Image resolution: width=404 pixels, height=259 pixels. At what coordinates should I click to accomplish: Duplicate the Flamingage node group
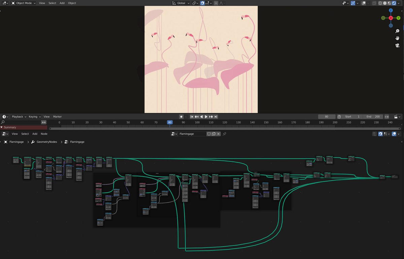point(213,134)
